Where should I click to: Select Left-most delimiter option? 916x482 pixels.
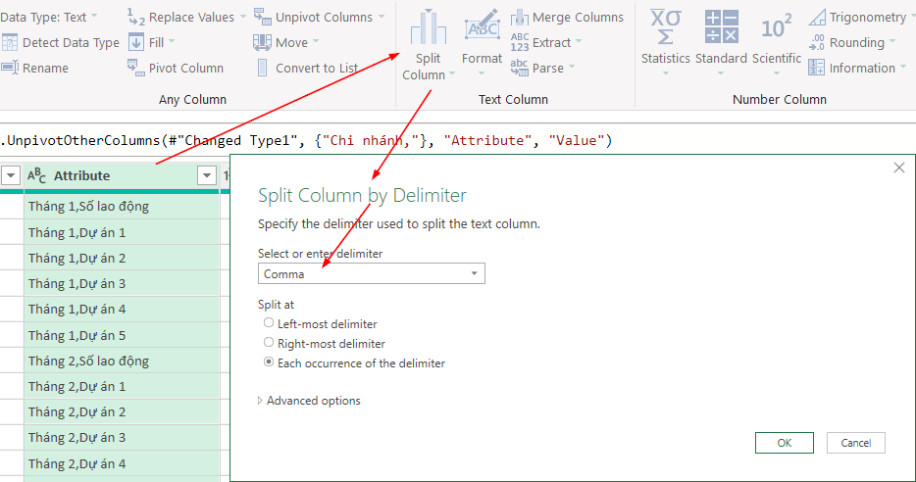pyautogui.click(x=268, y=322)
